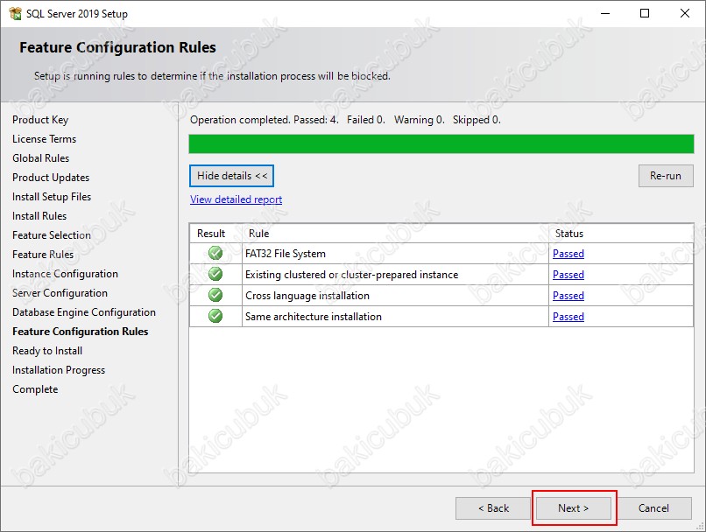Open Passed status for FAT32 File System
Viewport: 706px width, 532px height.
(568, 254)
